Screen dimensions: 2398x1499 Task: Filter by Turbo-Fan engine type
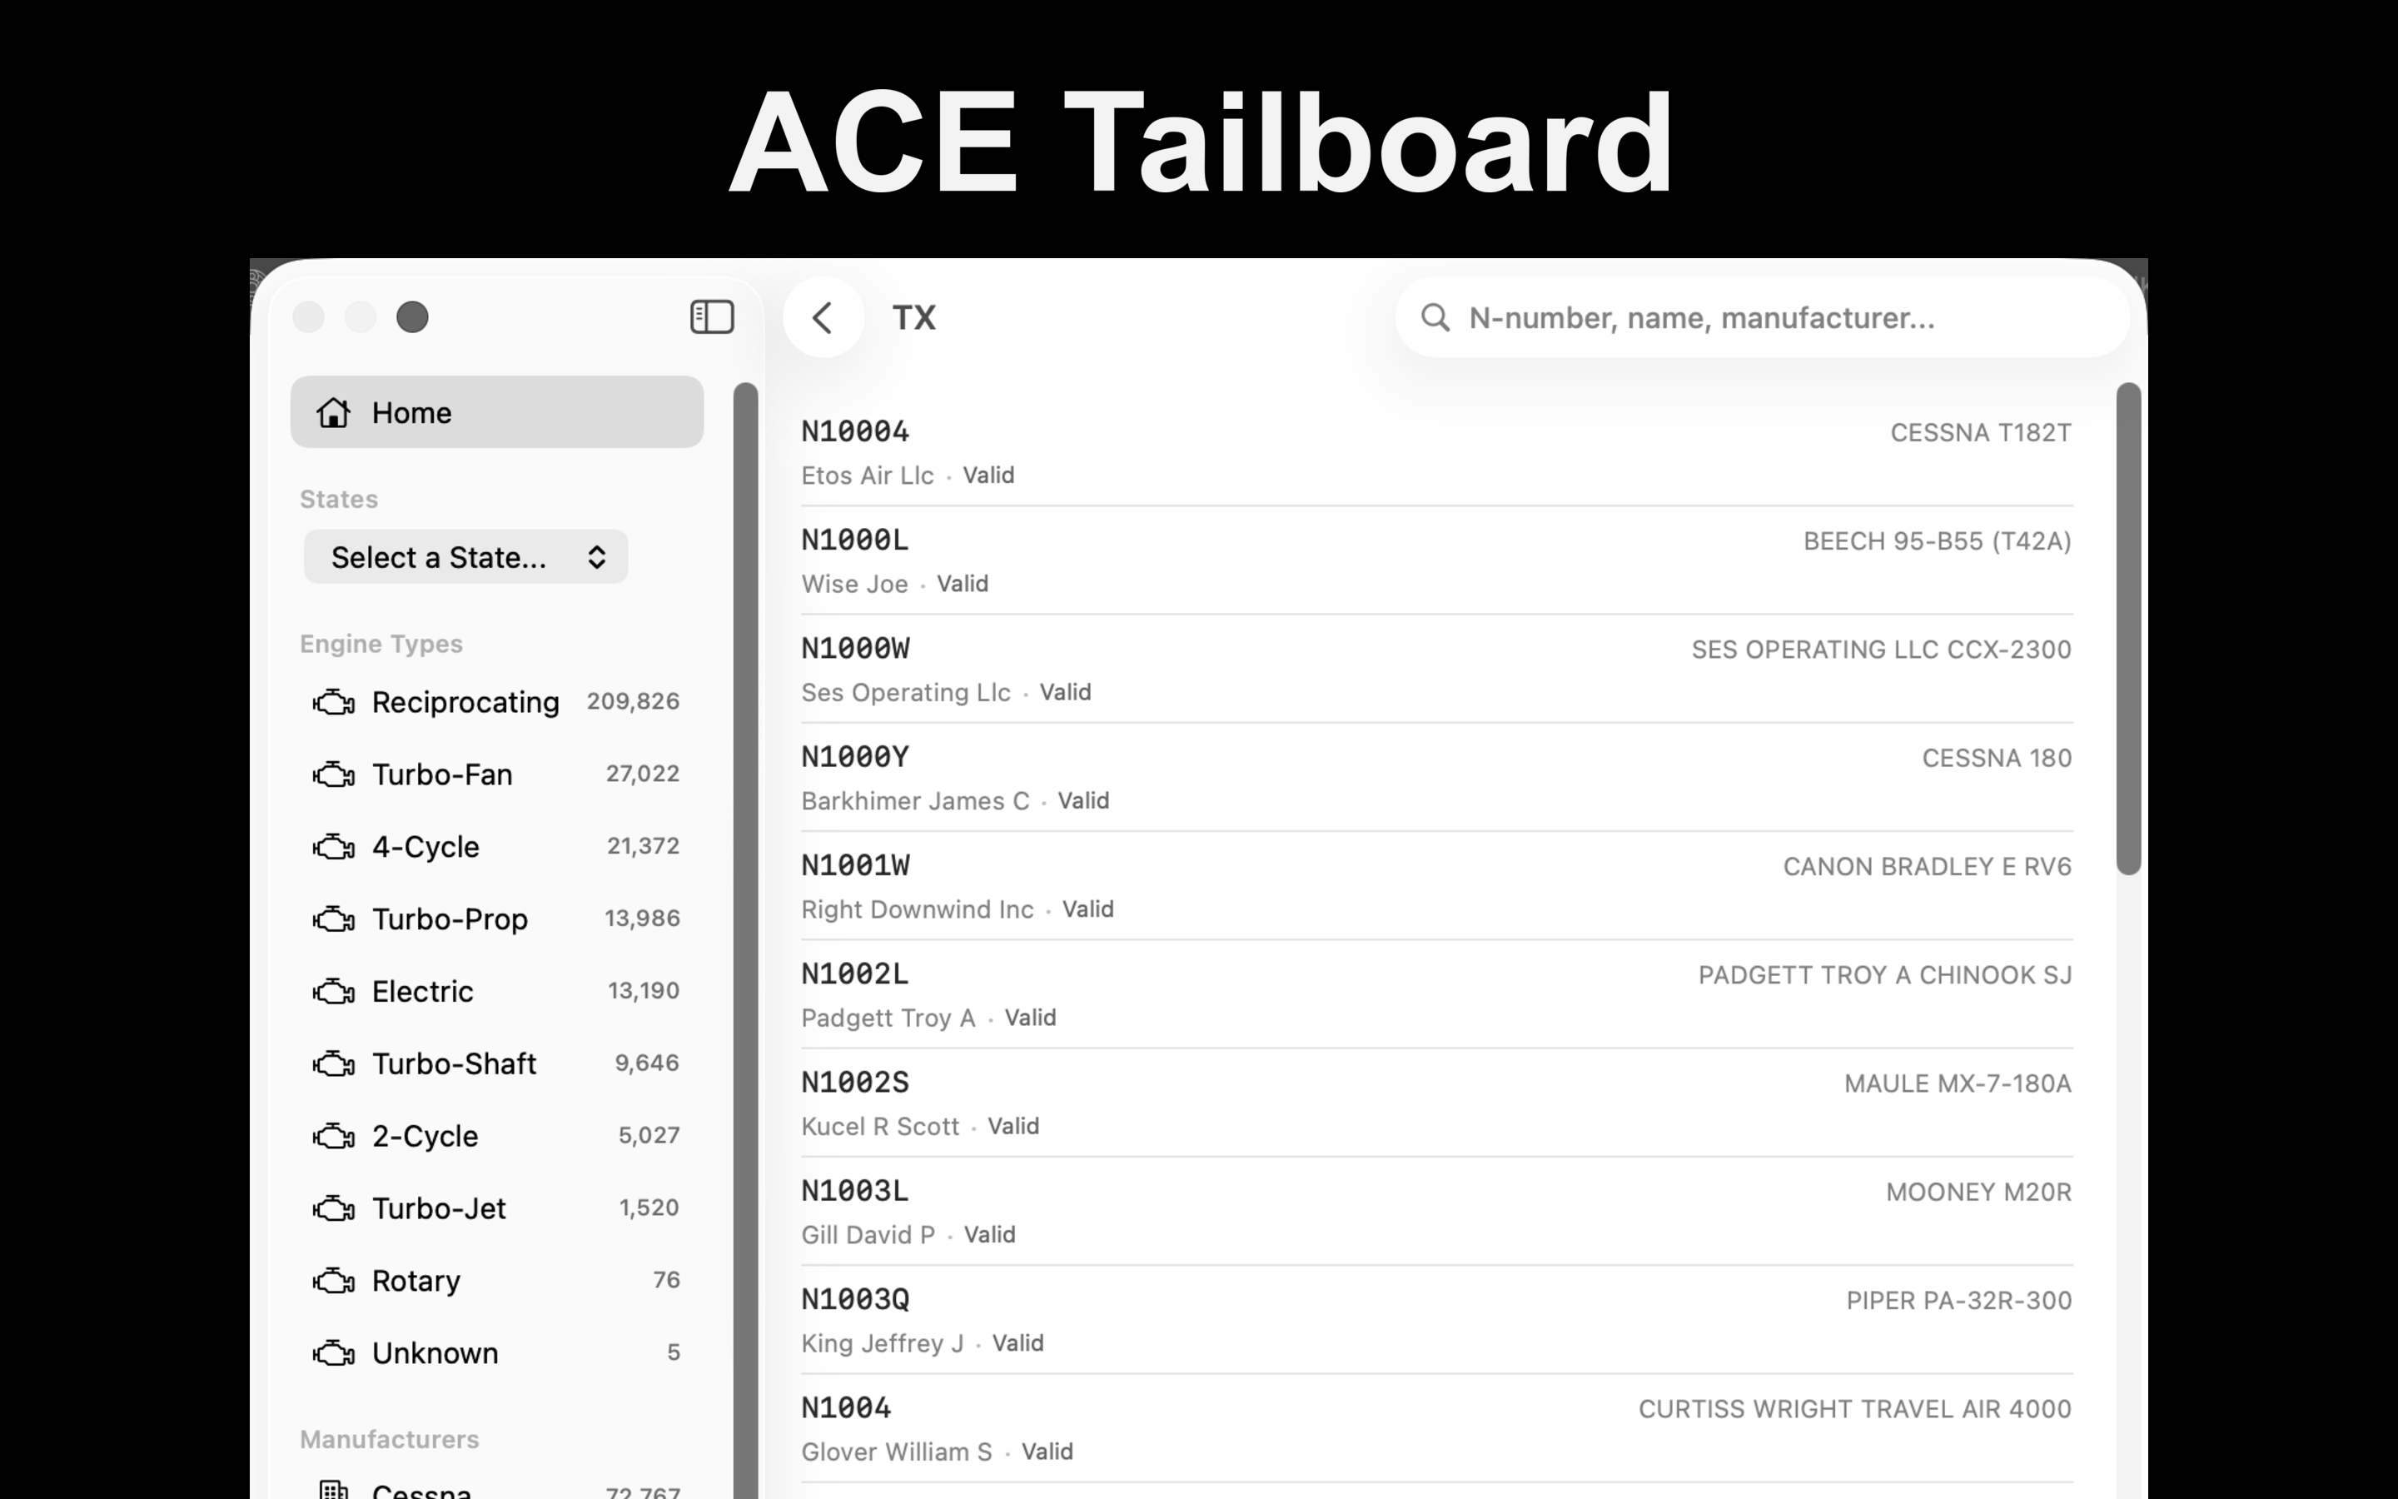tap(496, 775)
